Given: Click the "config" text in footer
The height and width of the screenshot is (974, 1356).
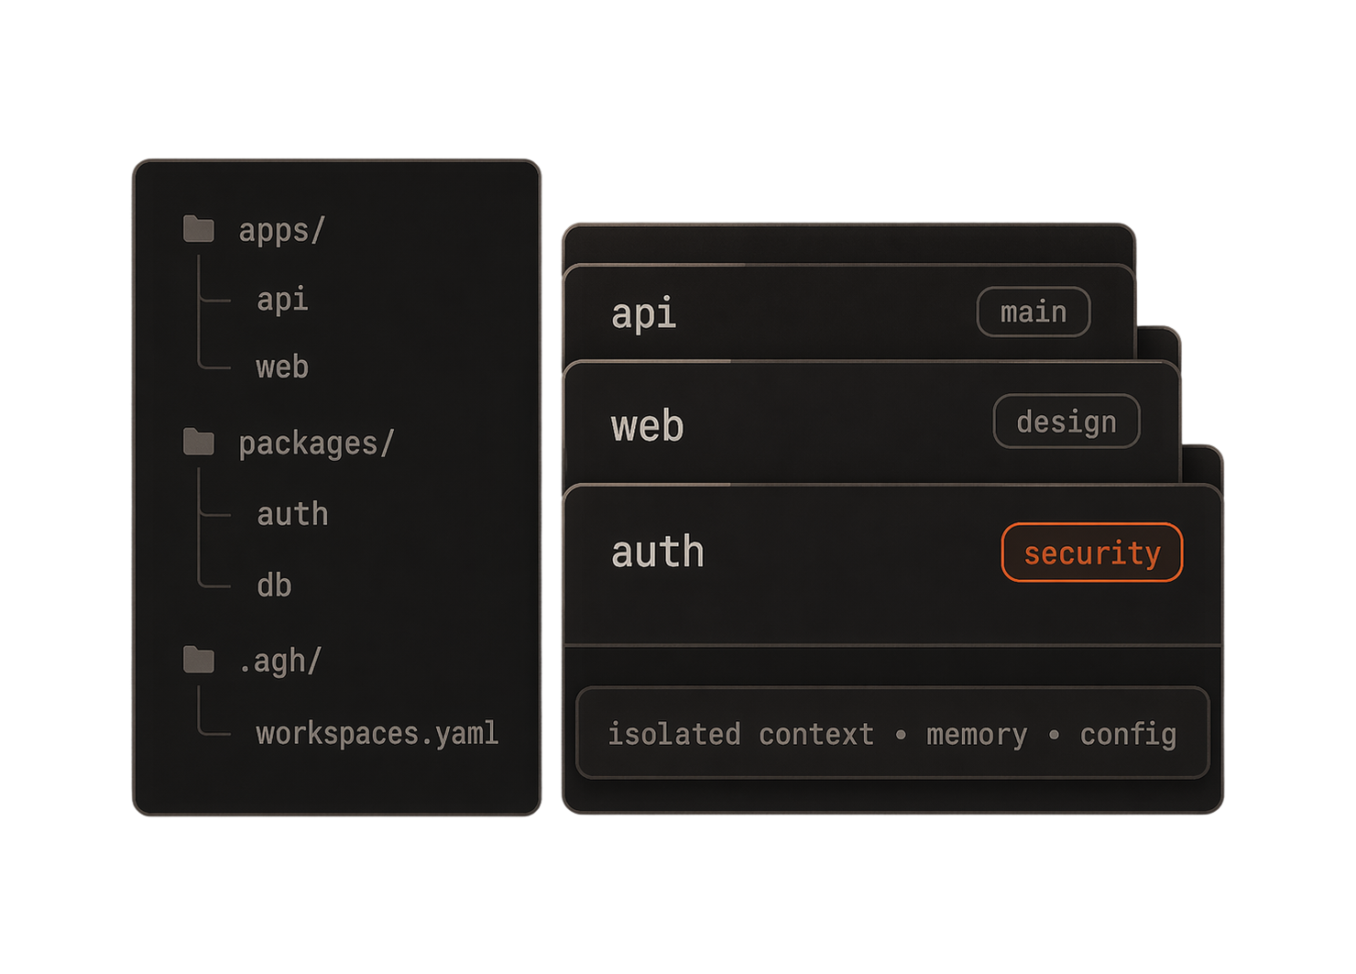Looking at the screenshot, I should click(1128, 735).
